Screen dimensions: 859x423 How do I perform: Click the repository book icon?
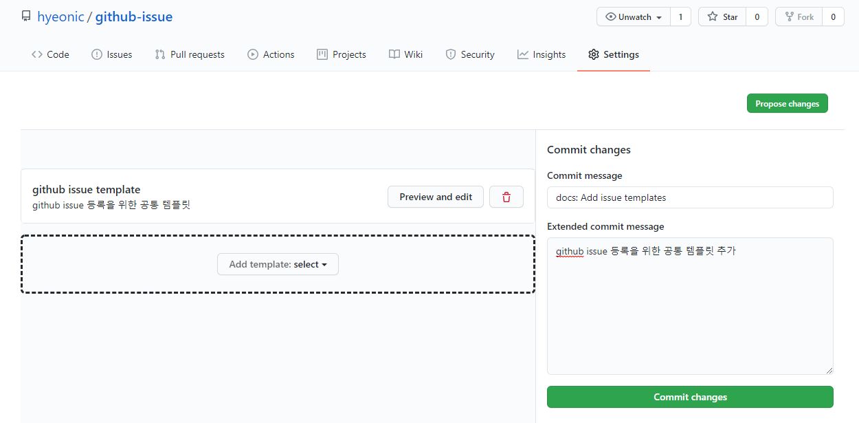26,16
